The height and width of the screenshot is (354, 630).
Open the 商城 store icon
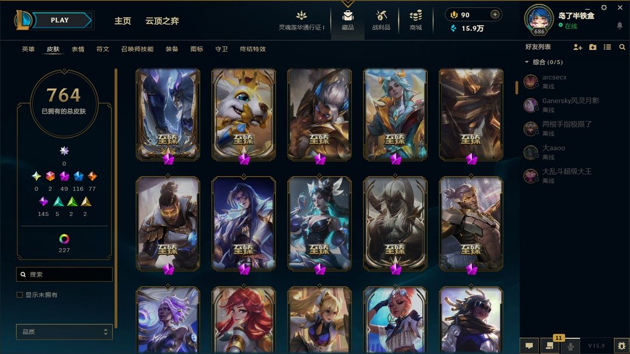coord(416,20)
